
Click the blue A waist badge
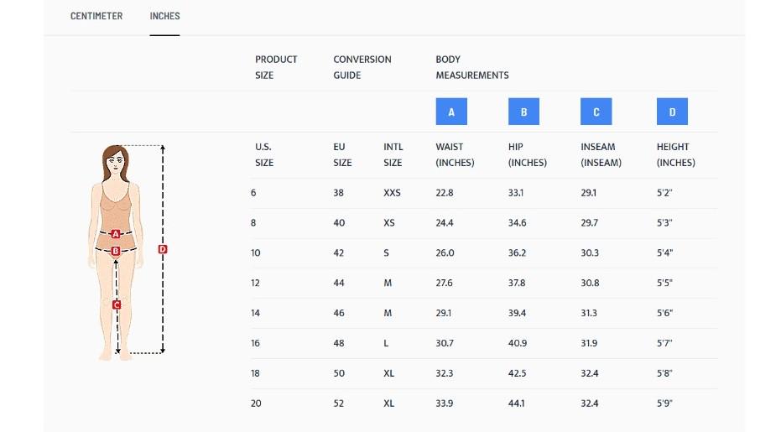(451, 112)
